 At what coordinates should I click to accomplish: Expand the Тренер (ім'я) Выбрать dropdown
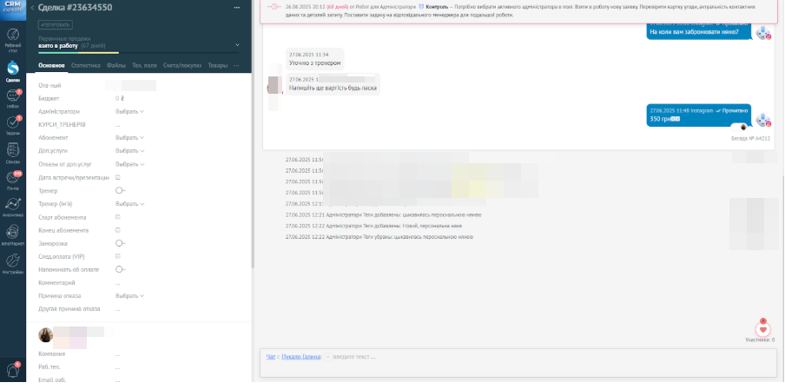129,204
